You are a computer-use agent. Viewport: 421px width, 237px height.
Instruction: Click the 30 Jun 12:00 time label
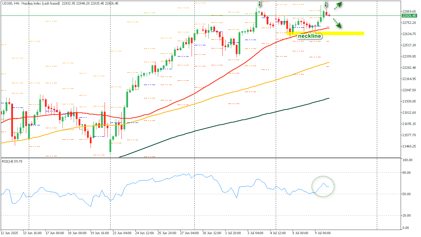[x=212, y=233]
